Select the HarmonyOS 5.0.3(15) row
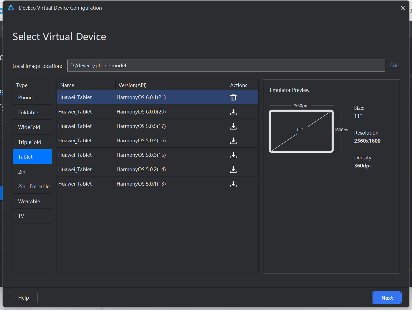Screen dimensions: 412x310 point(157,155)
